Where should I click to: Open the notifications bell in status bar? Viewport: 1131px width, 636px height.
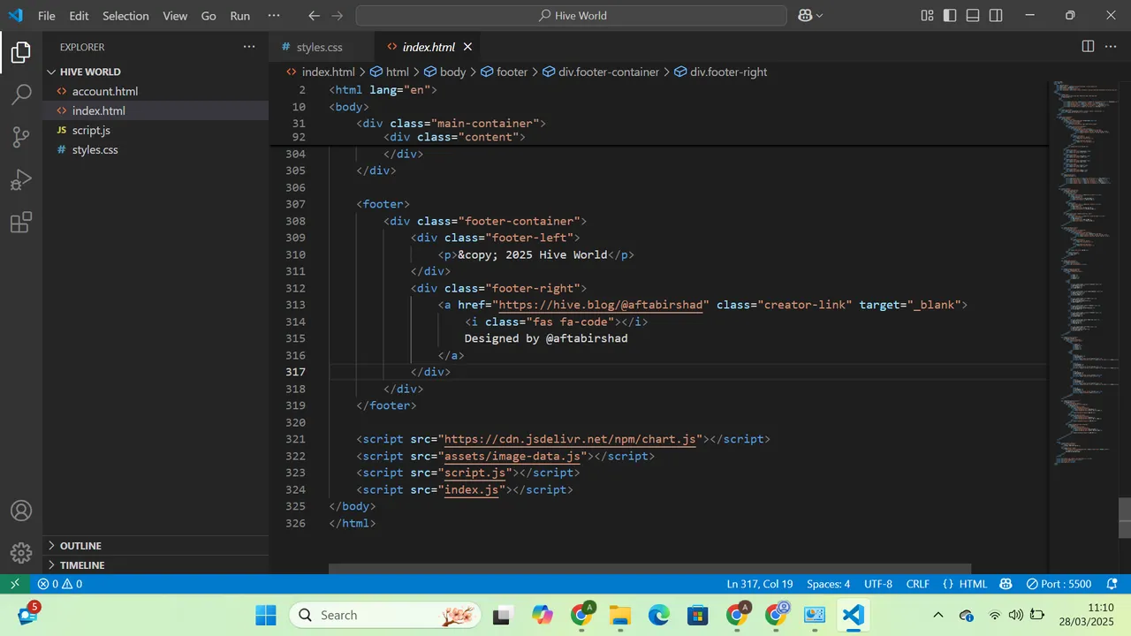coord(1111,584)
